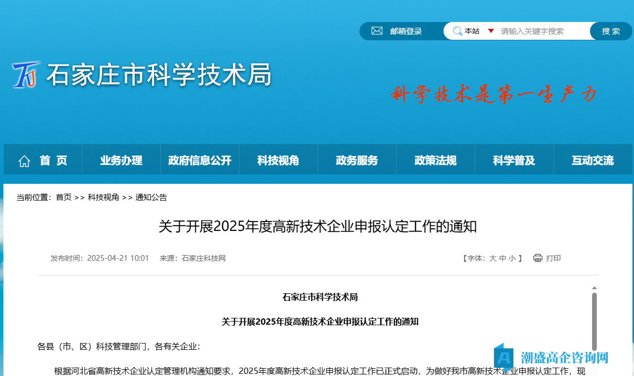Set font size to 小
This screenshot has width=634, height=376.
pos(511,258)
